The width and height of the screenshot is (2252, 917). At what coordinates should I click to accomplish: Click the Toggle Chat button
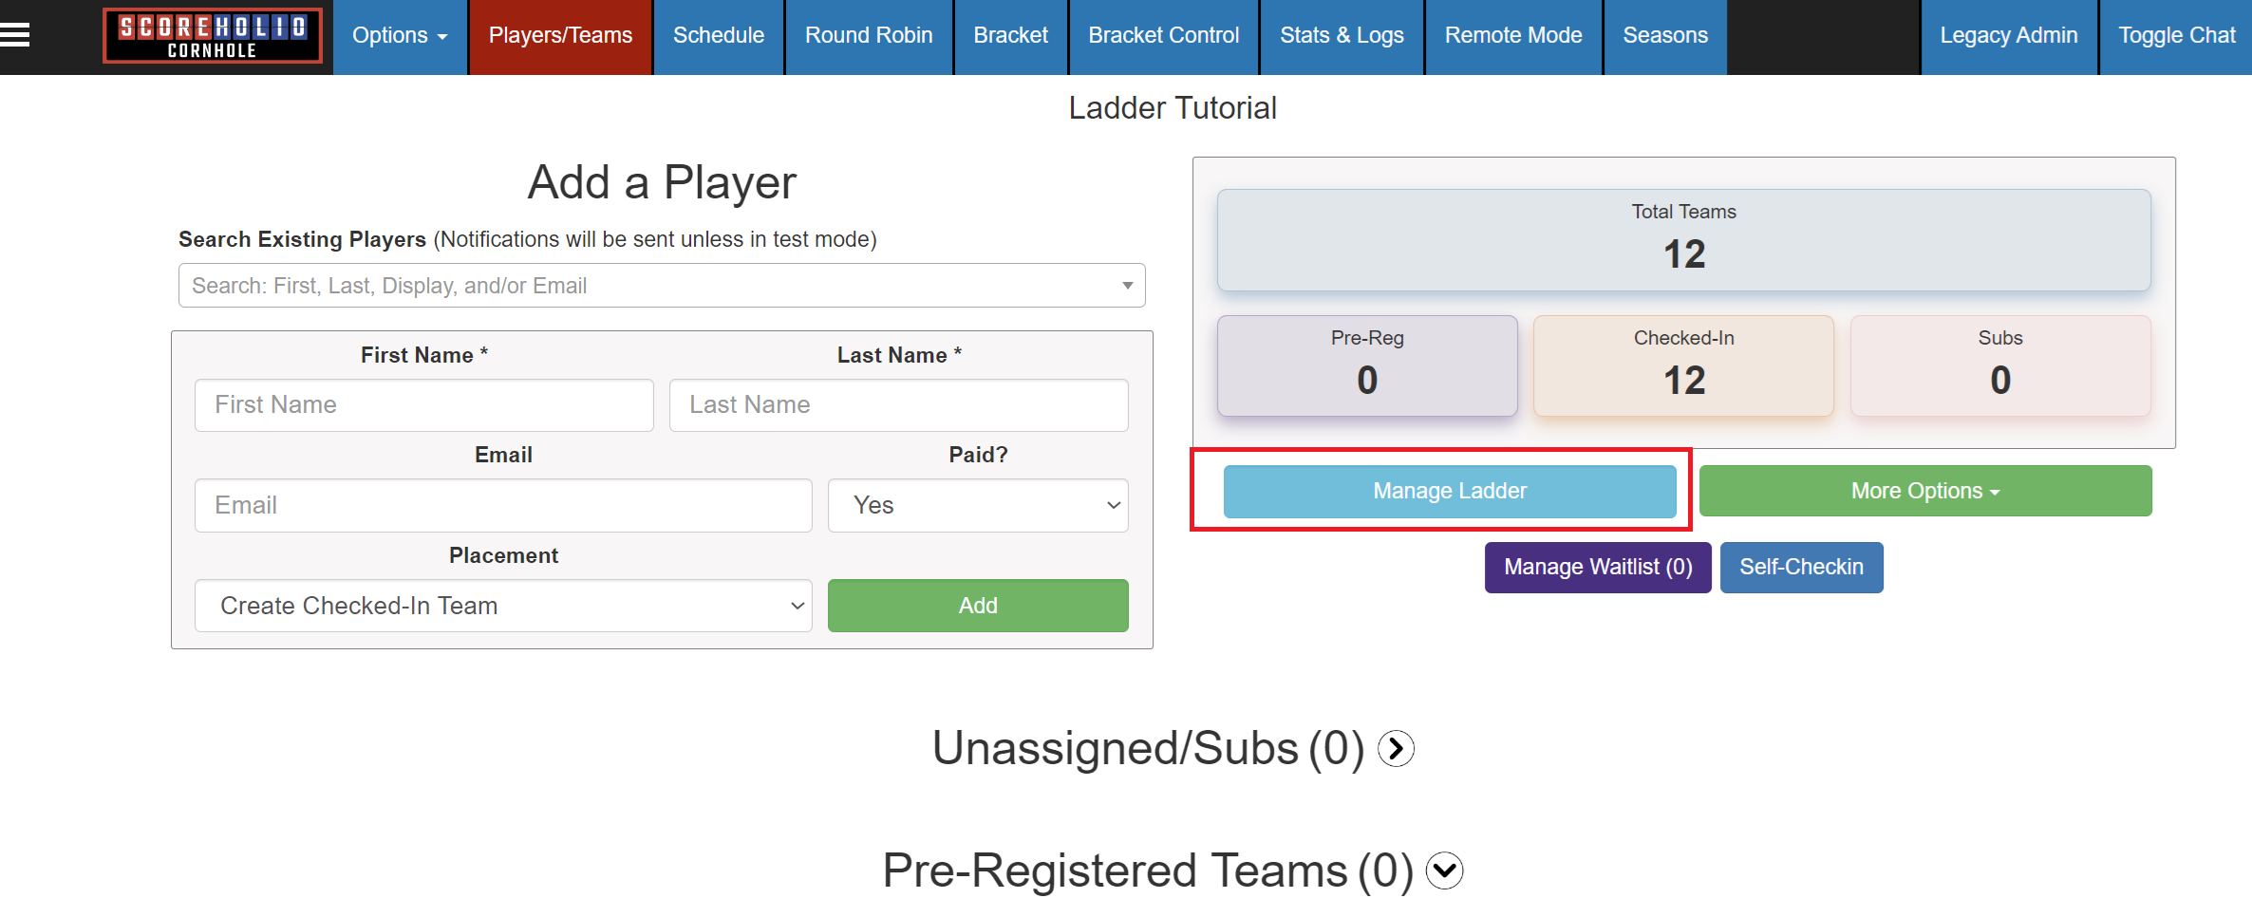coord(2176,36)
